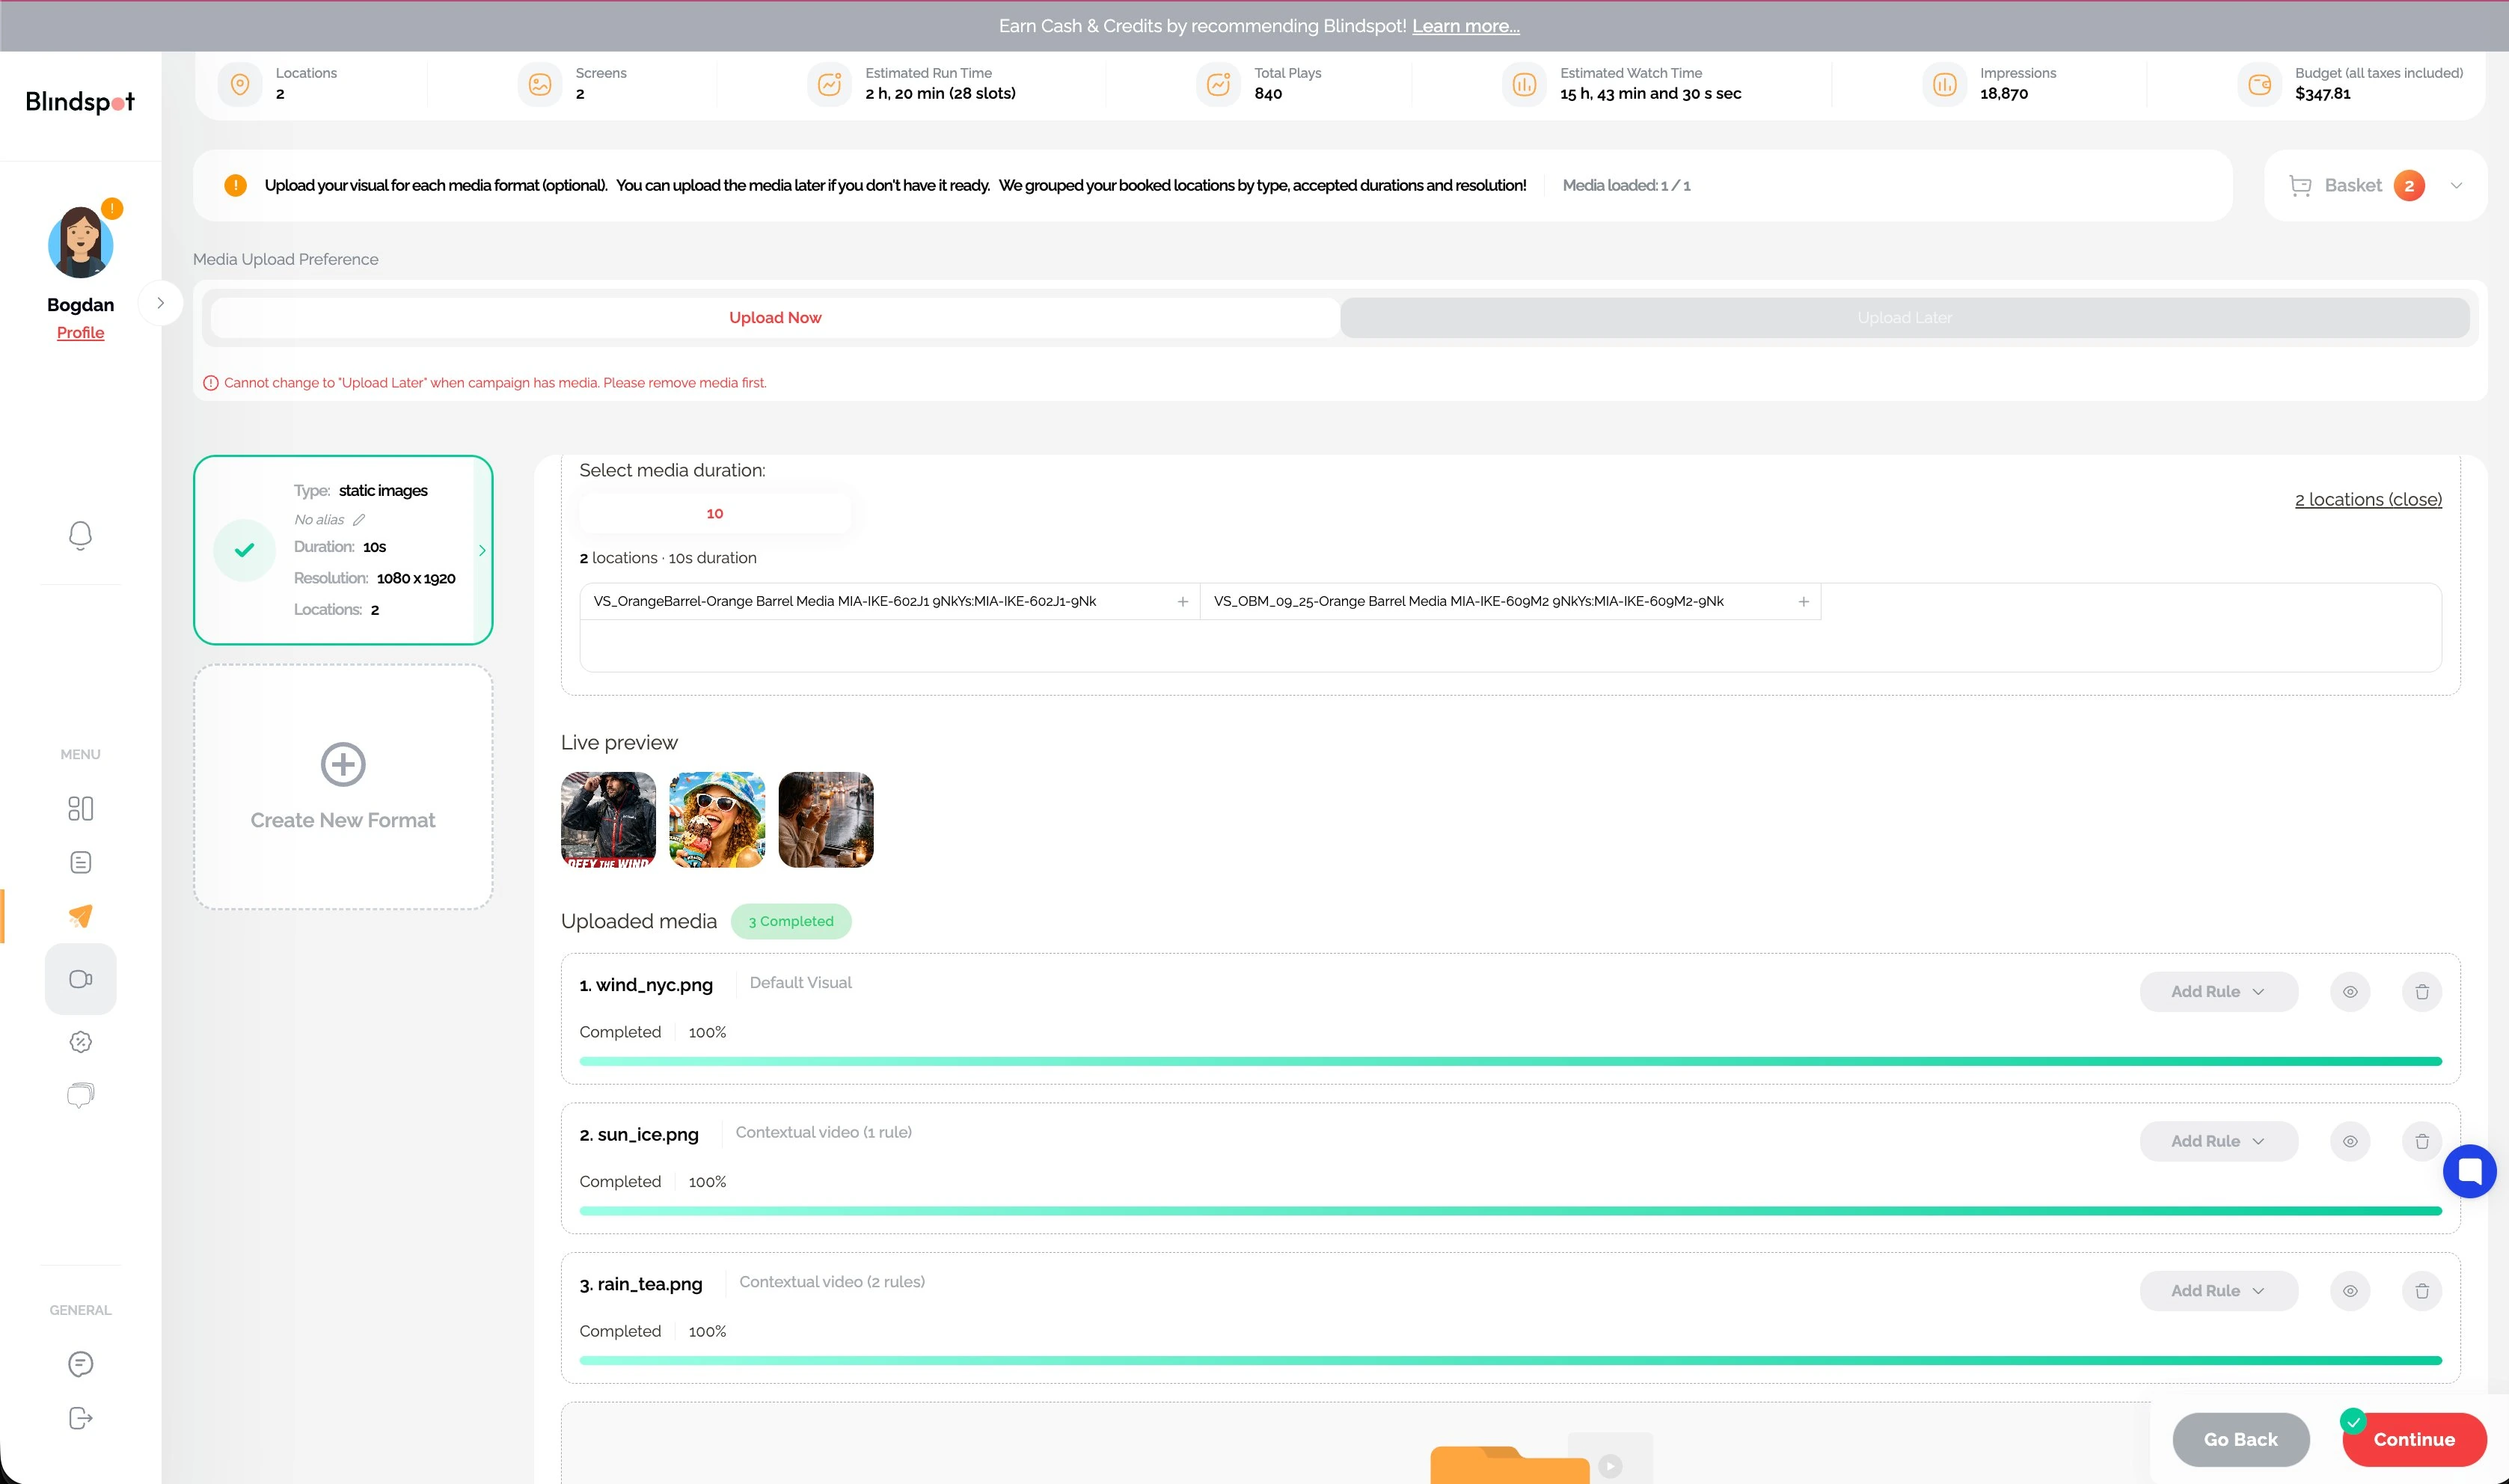The image size is (2509, 1484).
Task: Expand the sidebar with arrow button
Action: pos(160,303)
